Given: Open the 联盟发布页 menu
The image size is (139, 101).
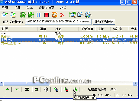Looking at the screenshot, I should coord(46,8).
